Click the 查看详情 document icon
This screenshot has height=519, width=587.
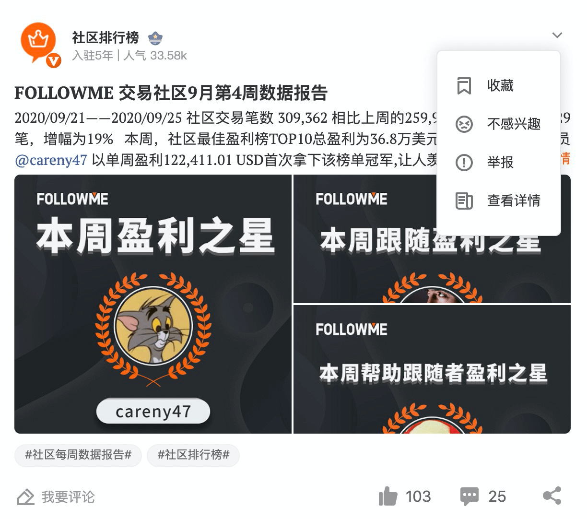pos(464,201)
